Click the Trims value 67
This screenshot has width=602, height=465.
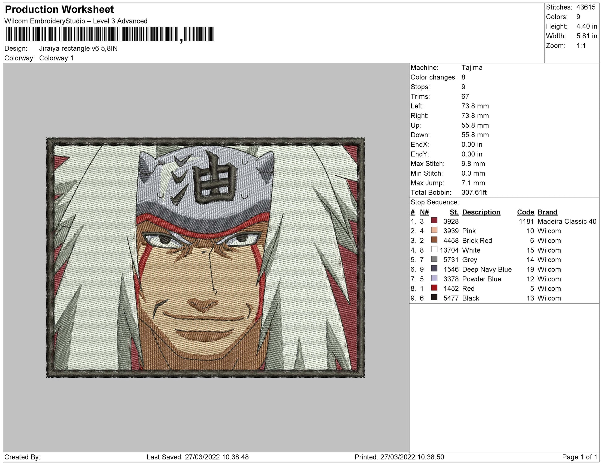click(x=465, y=96)
